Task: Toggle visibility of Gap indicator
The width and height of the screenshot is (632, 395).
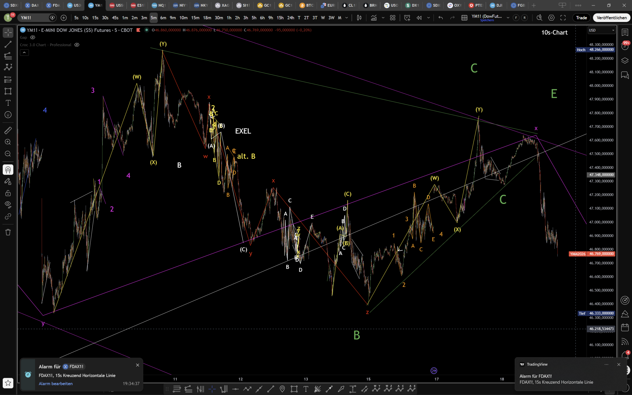Action: pyautogui.click(x=33, y=37)
